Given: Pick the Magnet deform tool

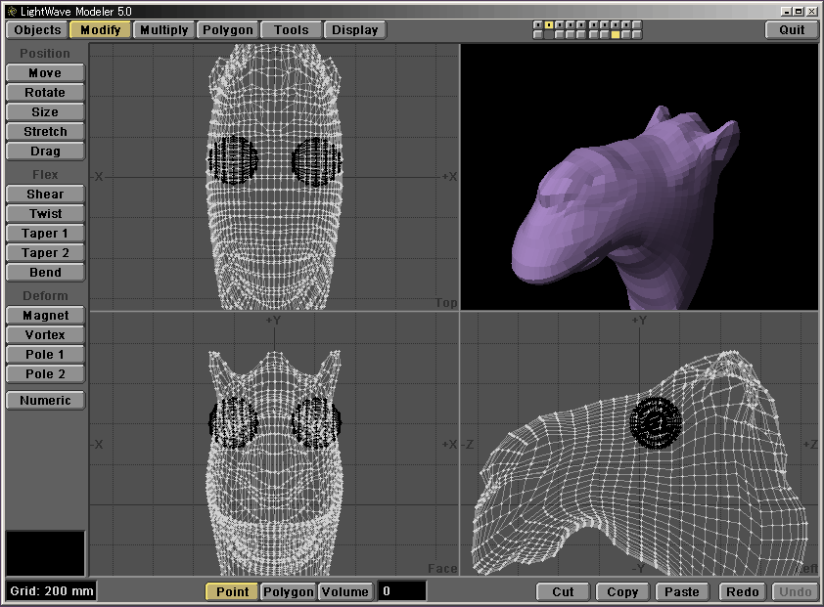Looking at the screenshot, I should click(x=45, y=316).
